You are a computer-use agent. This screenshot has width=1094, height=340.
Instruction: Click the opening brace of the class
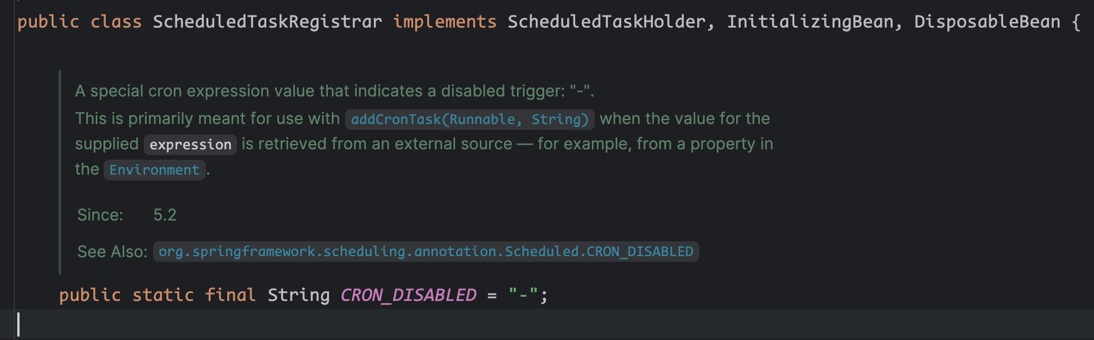[x=1076, y=22]
